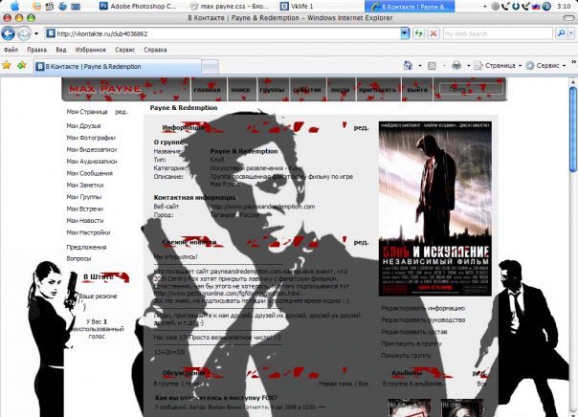This screenshot has width=578, height=417.
Task: Click the группы navigation link
Action: (272, 90)
